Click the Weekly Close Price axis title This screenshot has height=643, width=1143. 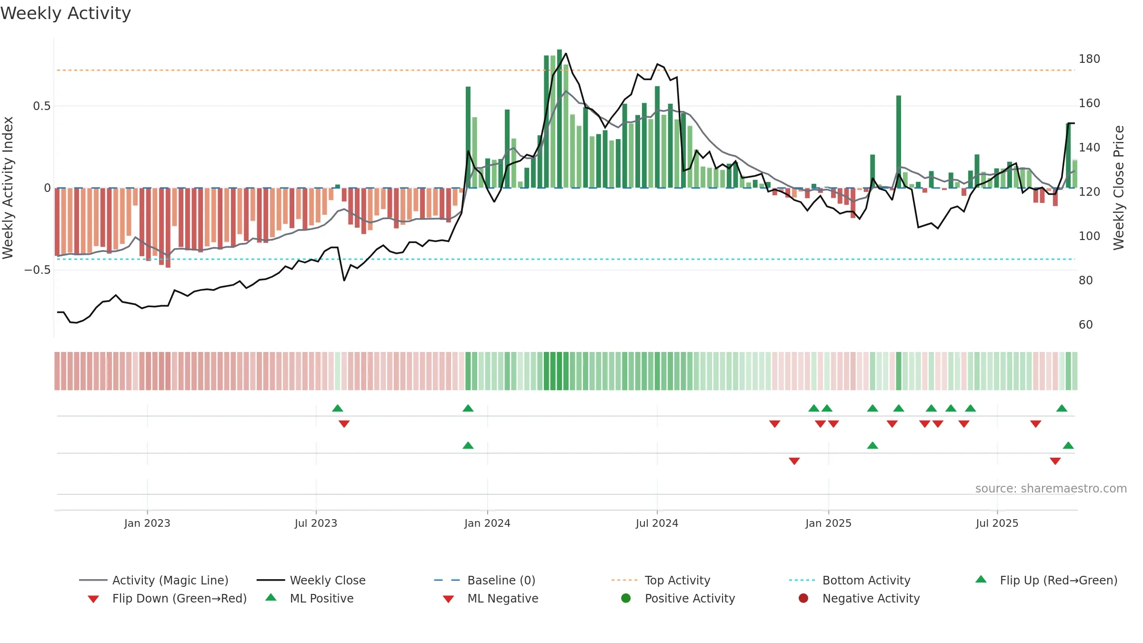[x=1119, y=188]
